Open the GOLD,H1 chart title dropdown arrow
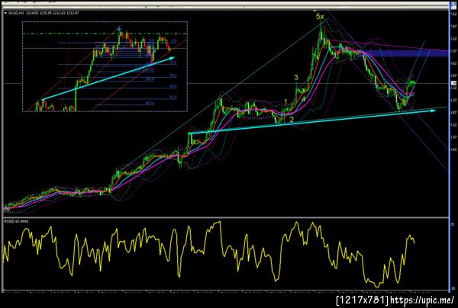458x308 pixels. click(x=5, y=13)
